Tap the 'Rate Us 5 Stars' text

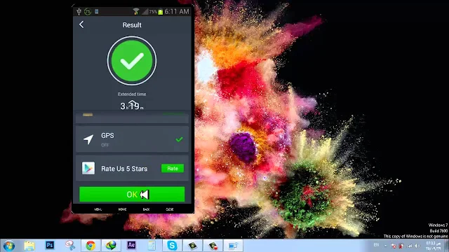(x=124, y=169)
